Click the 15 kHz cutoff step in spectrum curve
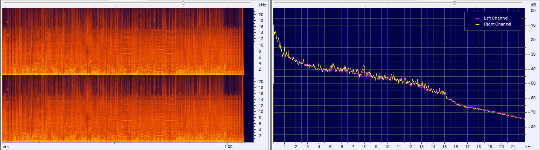 [x=446, y=95]
